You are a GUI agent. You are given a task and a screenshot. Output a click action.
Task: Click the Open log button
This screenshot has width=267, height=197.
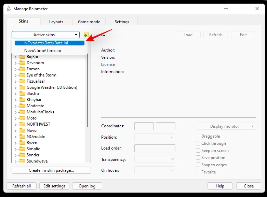click(87, 186)
